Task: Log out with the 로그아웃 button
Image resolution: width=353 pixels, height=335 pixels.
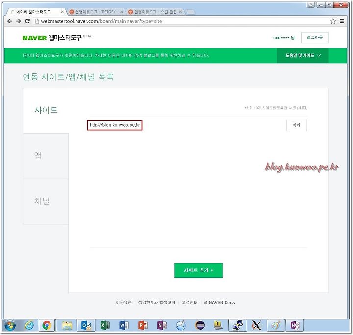Action: pos(315,38)
